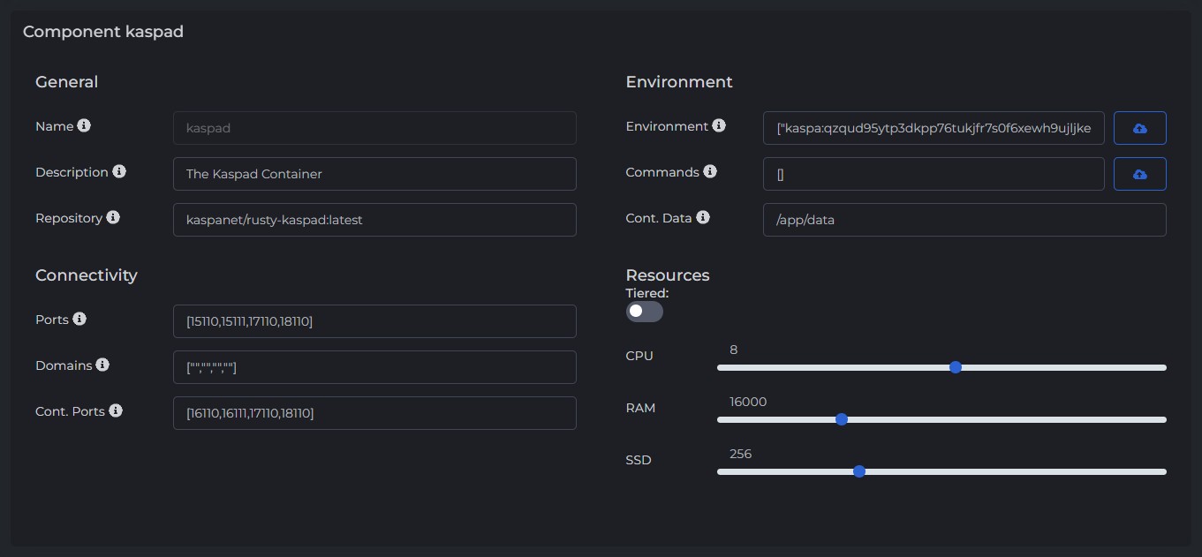Click the Description info icon

click(119, 171)
